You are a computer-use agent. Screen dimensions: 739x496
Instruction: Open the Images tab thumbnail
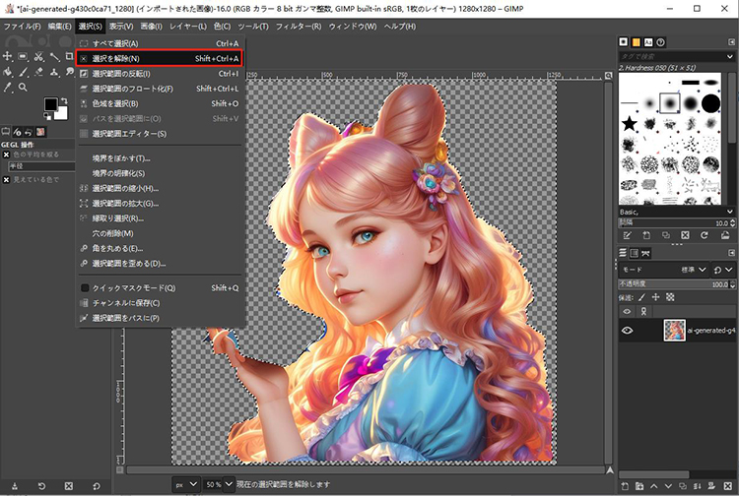40,132
